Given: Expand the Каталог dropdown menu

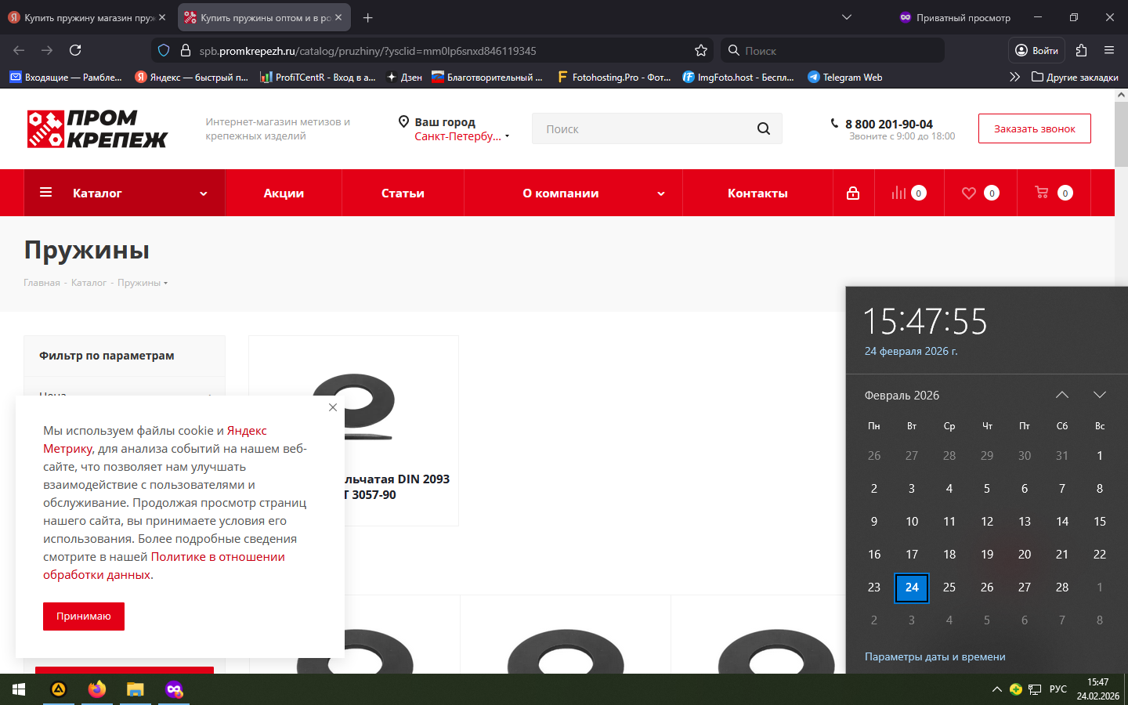Looking at the screenshot, I should pyautogui.click(x=125, y=193).
